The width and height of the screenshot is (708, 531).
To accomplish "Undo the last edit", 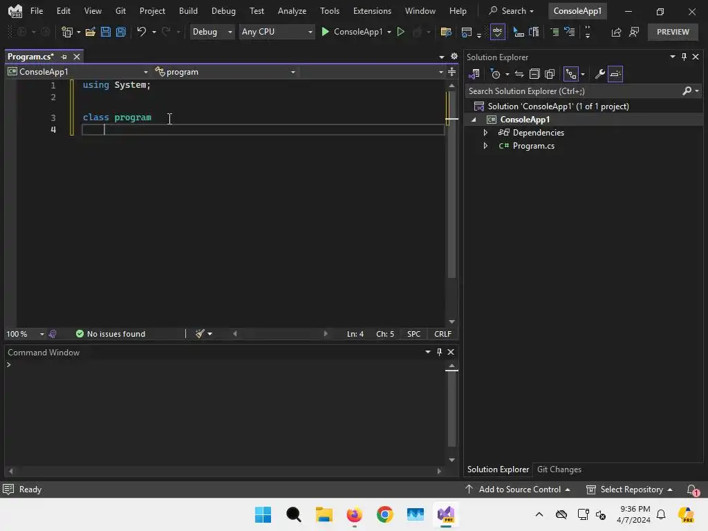I will [142, 32].
